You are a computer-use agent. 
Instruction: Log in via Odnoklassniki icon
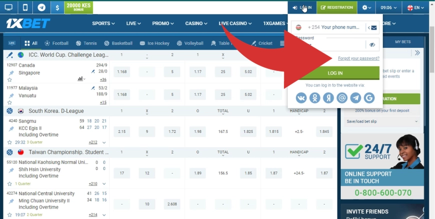pos(314,98)
